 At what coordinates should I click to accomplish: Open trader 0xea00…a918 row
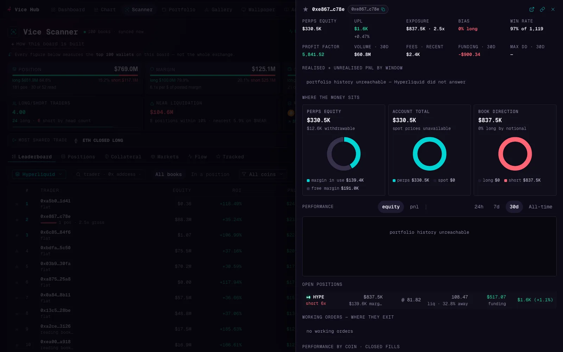coord(151,345)
